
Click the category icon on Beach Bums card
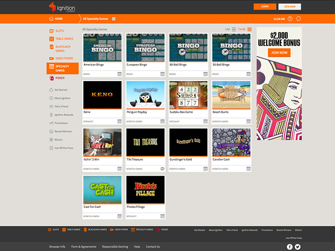click(248, 121)
